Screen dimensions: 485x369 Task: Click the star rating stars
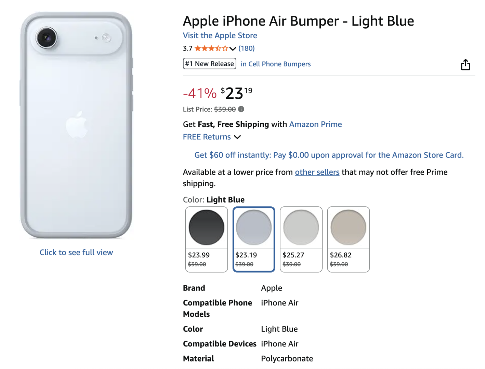(211, 48)
